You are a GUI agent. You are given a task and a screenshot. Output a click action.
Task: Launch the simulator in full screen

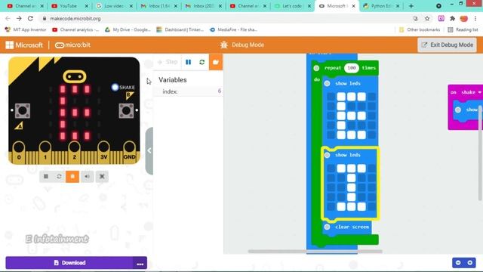click(102, 176)
